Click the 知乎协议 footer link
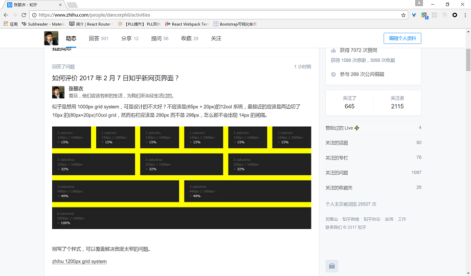The height and width of the screenshot is (276, 471). (x=372, y=219)
